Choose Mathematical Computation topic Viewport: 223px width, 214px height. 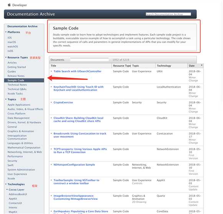24,148
